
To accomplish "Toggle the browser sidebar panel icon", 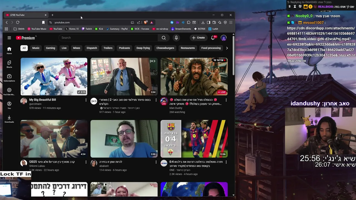I will pyautogui.click(x=209, y=22).
